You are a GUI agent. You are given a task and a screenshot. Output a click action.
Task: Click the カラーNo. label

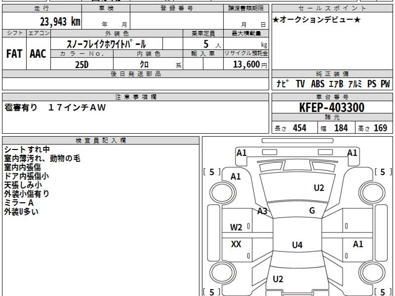pos(82,54)
